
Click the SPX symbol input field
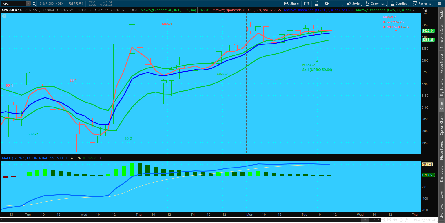pyautogui.click(x=13, y=3)
